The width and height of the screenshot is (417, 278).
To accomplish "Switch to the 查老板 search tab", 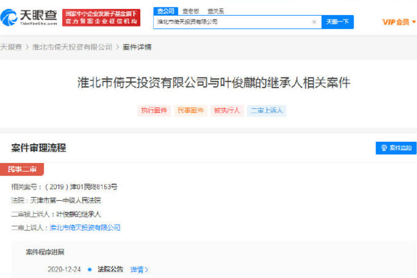I will click(x=191, y=11).
